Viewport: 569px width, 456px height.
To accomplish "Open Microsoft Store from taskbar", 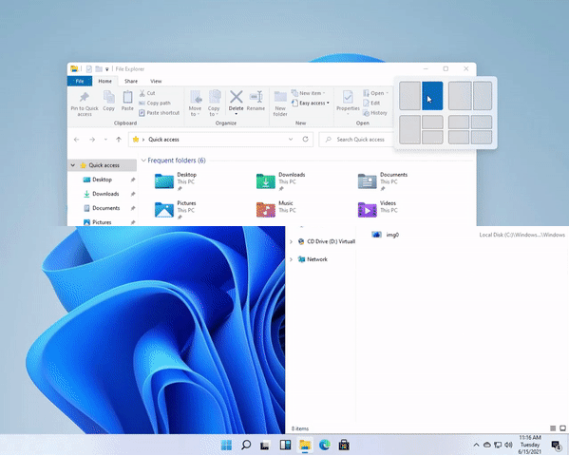I will tap(344, 445).
